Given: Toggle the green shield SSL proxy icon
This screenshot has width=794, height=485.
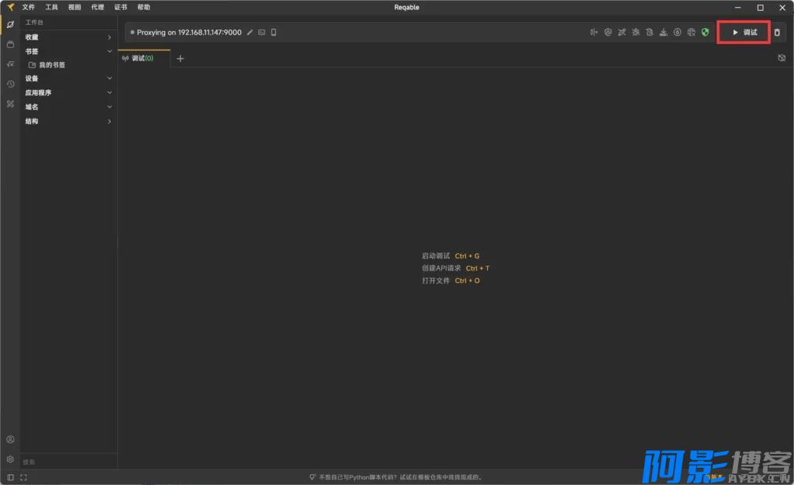Looking at the screenshot, I should click(x=705, y=33).
